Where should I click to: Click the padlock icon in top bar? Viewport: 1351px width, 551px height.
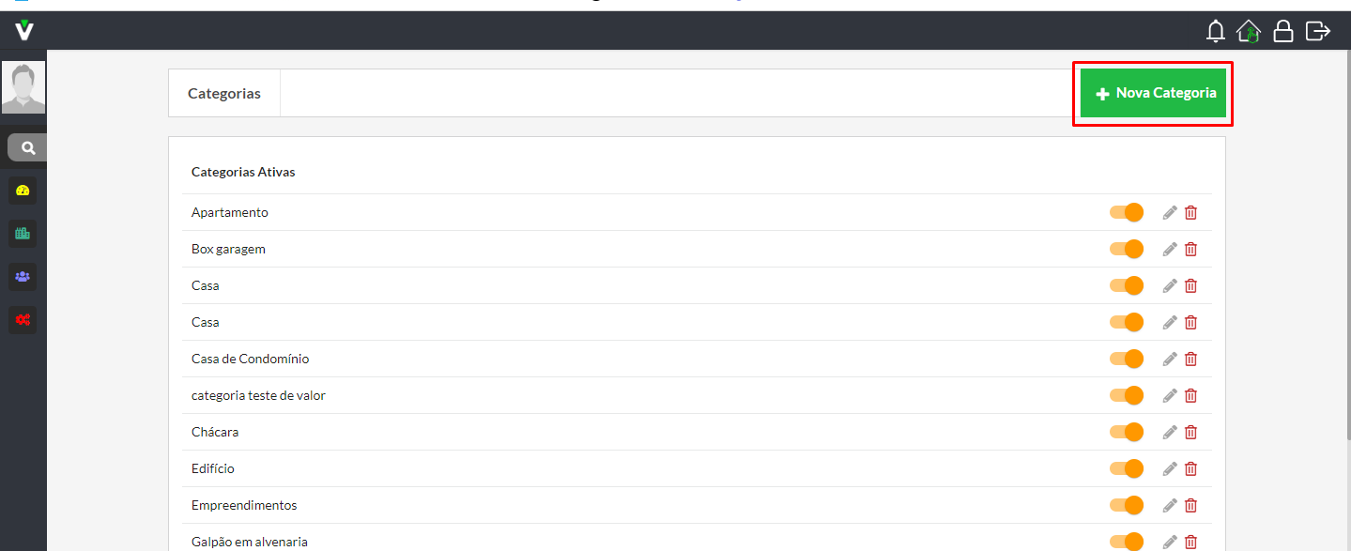point(1283,31)
